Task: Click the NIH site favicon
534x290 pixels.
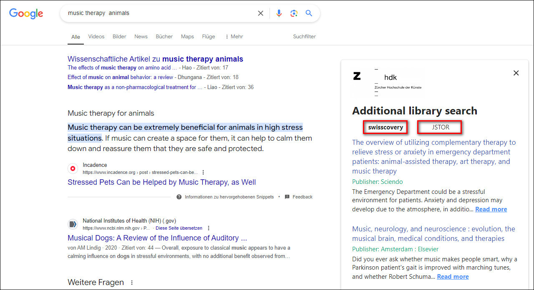Action: coord(73,224)
